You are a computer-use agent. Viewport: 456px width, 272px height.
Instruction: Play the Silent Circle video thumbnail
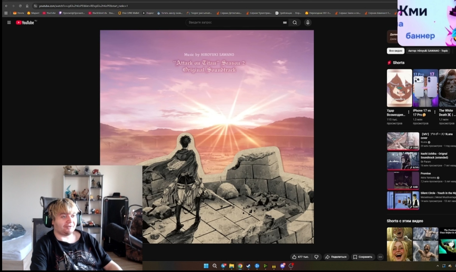(403, 200)
